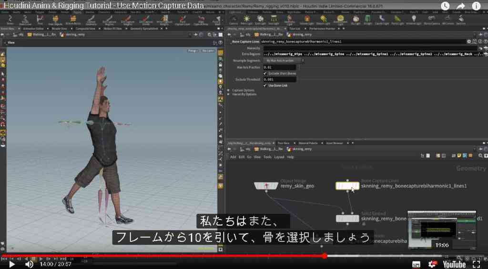Select the Solid Embed node
This screenshot has height=269, width=488.
[x=347, y=219]
